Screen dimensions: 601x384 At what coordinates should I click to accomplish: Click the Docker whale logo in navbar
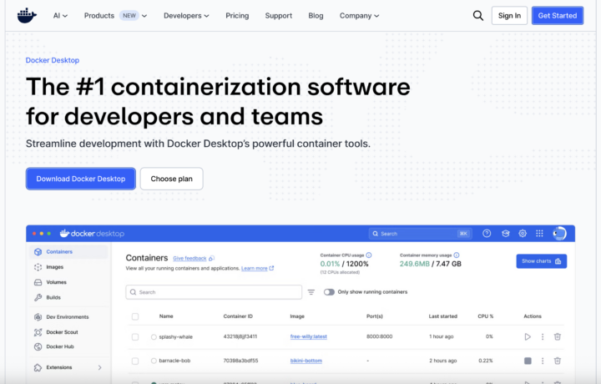click(27, 16)
